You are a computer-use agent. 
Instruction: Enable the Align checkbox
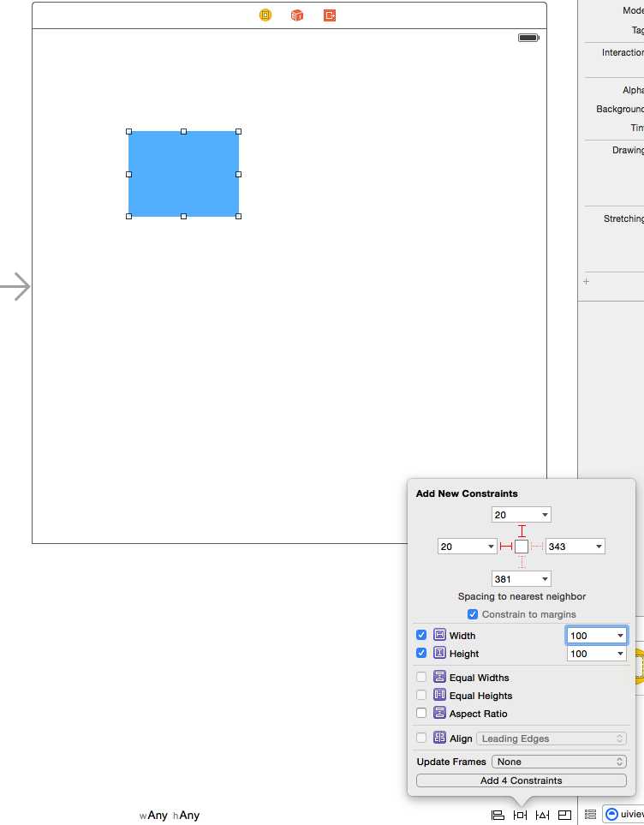[x=421, y=738]
